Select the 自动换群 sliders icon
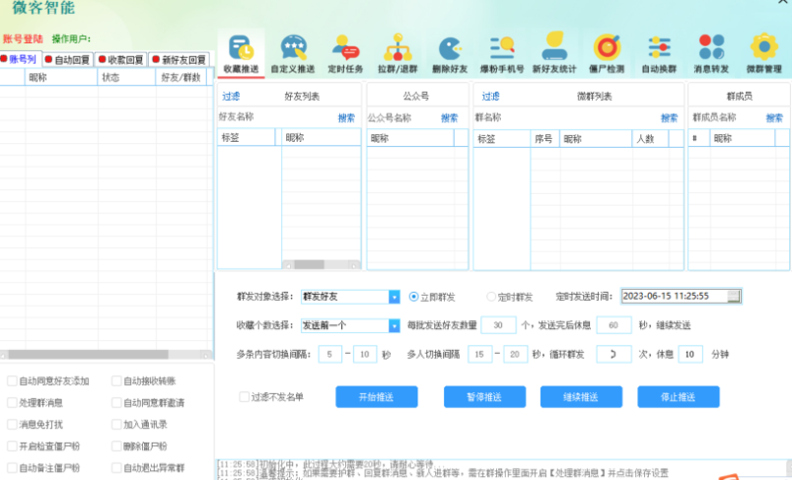The height and width of the screenshot is (480, 792). (x=659, y=47)
